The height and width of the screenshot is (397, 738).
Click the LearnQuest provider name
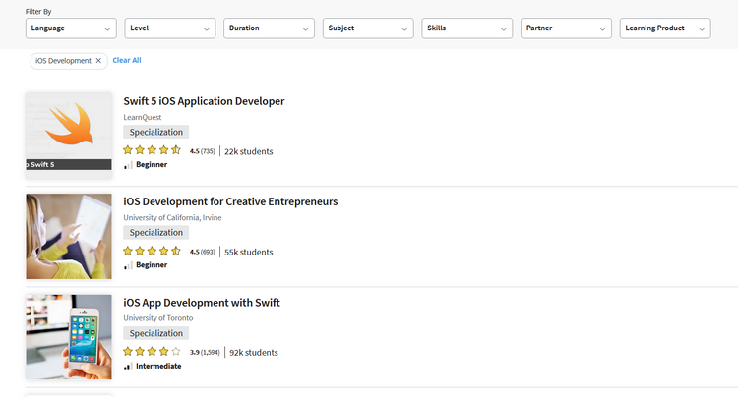(x=142, y=117)
